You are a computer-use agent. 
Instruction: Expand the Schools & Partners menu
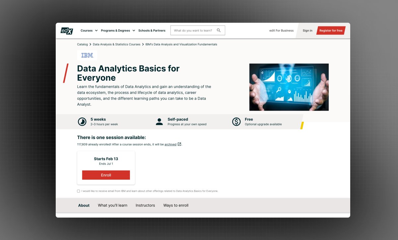click(x=152, y=30)
